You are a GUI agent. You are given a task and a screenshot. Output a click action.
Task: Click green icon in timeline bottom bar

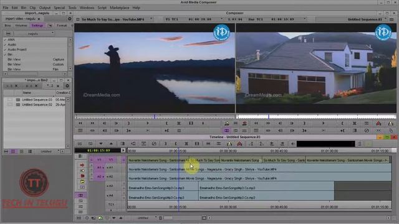(100, 218)
